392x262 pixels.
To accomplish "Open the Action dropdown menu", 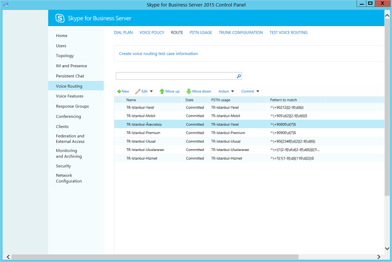I will [226, 92].
